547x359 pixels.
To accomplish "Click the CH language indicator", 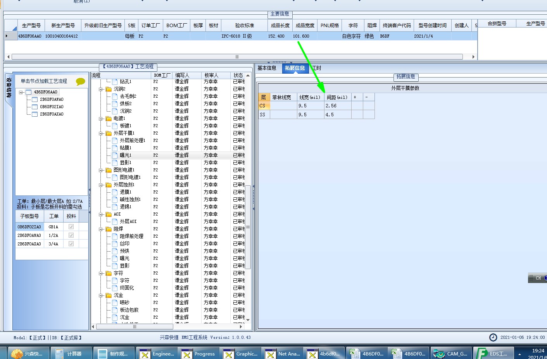I will coord(538,278).
